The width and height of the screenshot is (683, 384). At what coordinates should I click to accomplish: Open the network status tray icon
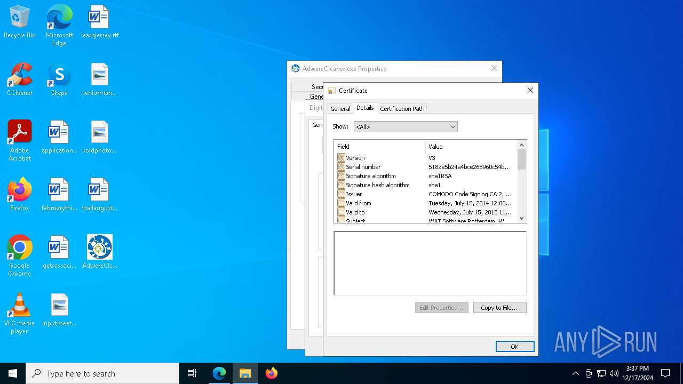point(601,373)
